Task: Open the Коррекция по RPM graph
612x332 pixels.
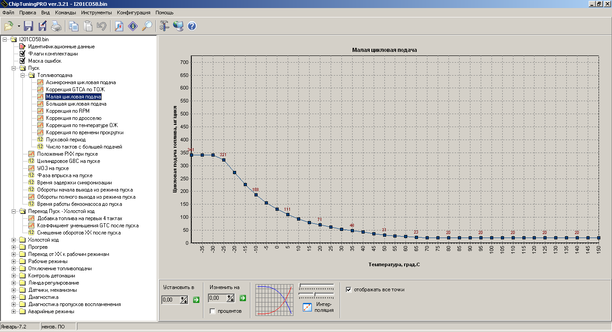Action: tap(68, 111)
